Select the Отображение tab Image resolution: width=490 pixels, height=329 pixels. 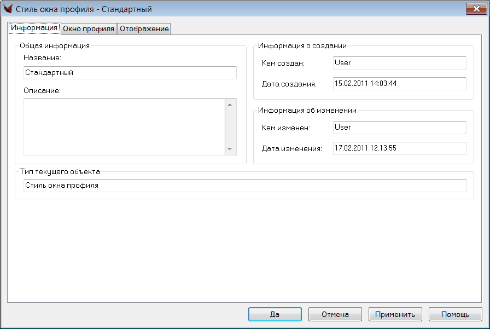[144, 29]
